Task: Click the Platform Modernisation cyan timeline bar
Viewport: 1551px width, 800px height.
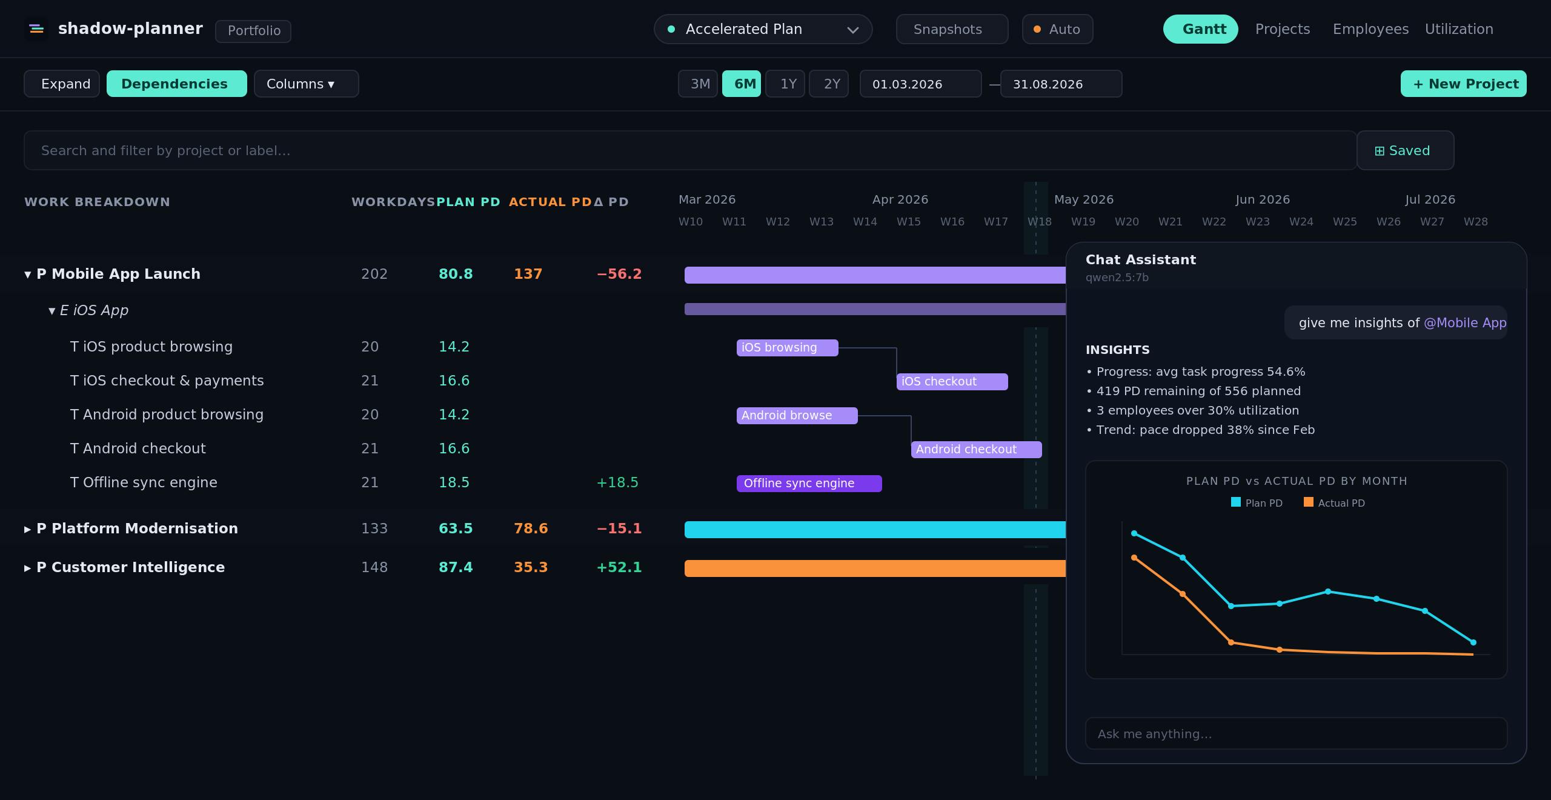Action: pos(875,530)
